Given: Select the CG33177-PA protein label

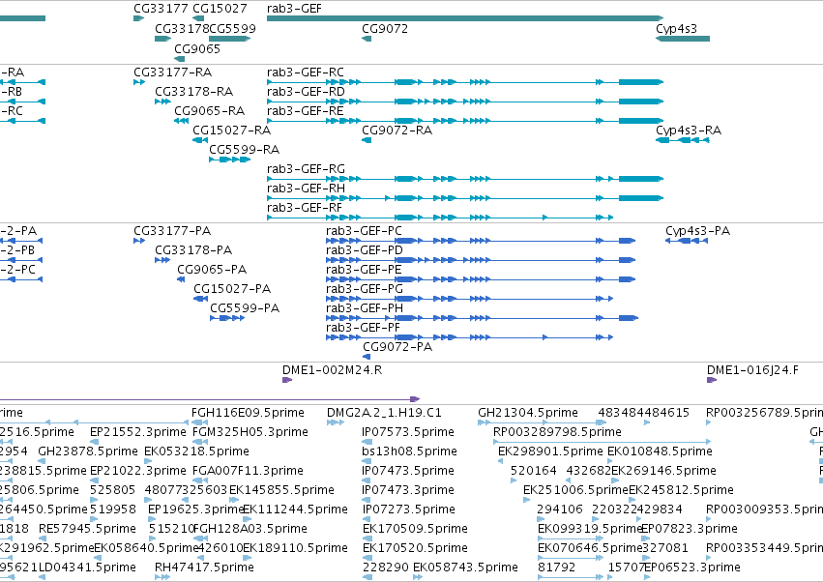Looking at the screenshot, I should click(x=172, y=231).
